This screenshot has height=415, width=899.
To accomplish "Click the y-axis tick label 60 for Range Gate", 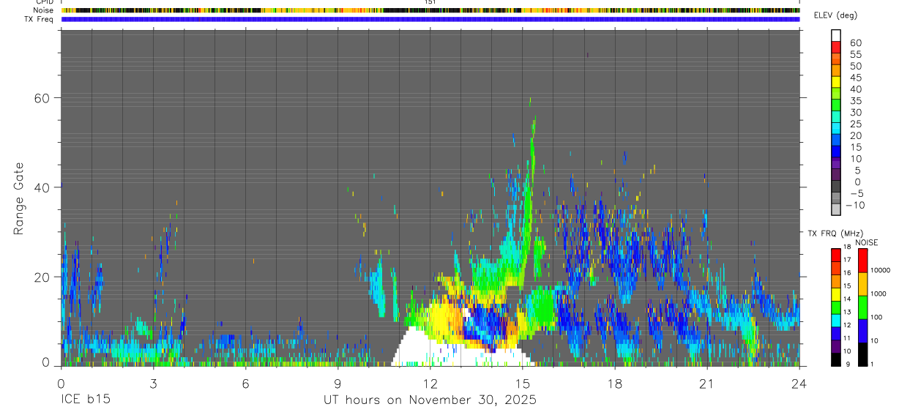I will tap(42, 97).
